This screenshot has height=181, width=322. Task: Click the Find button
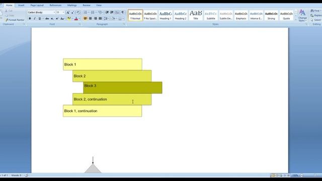tap(316, 11)
